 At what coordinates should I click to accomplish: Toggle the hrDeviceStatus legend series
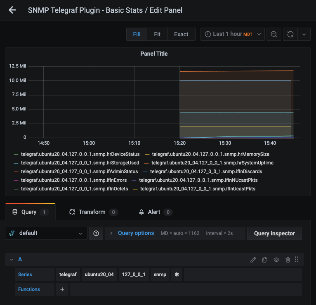tap(80, 154)
